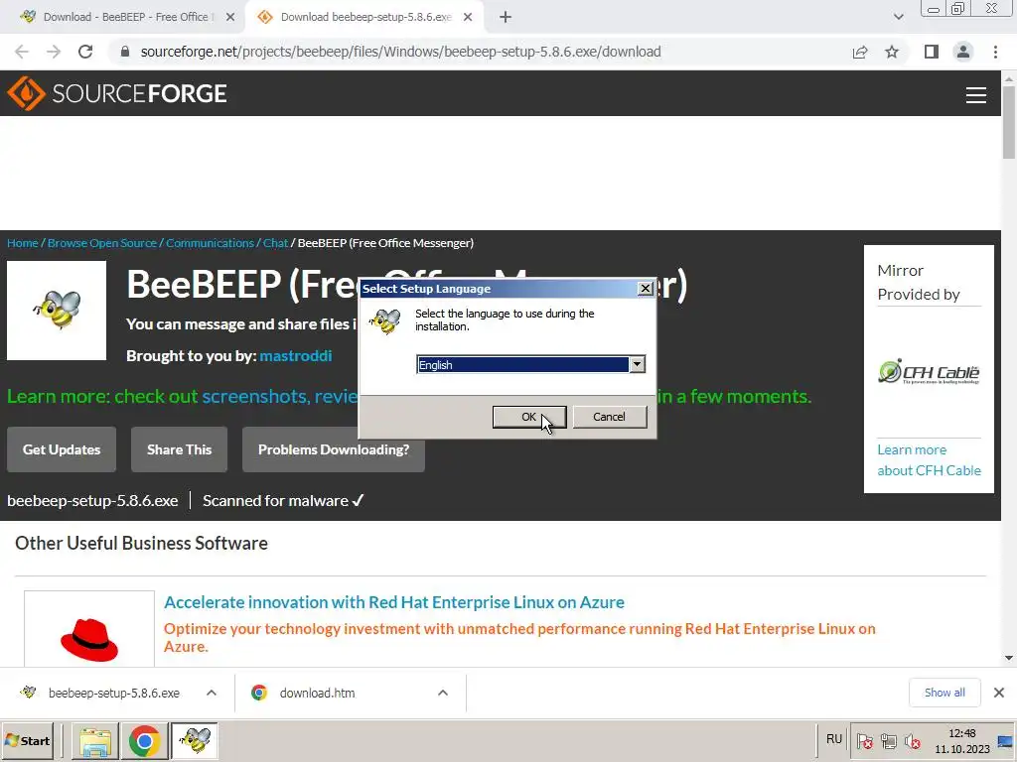Expand options for the download.htm download
Viewport: 1017px width, 762px height.
coord(443,693)
